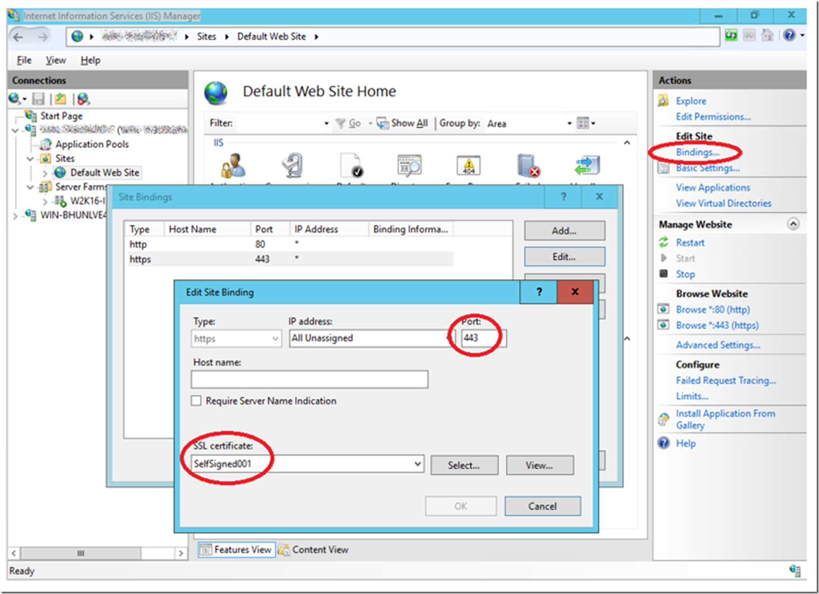Select Application Pools in Connections tree
The width and height of the screenshot is (819, 594).
pyautogui.click(x=92, y=144)
